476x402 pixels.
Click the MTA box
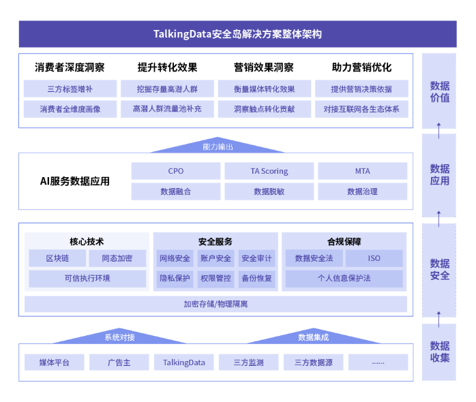(x=363, y=171)
